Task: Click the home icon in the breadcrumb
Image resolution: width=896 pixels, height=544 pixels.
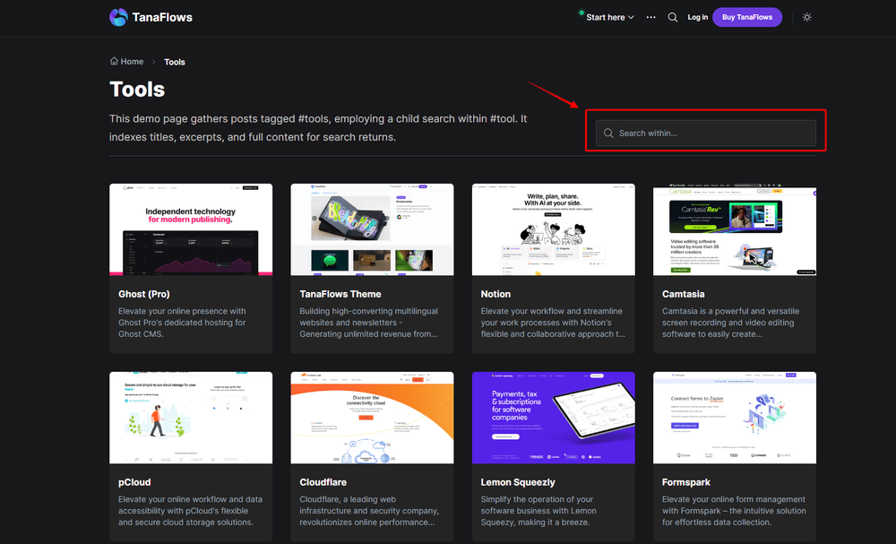Action: point(114,61)
